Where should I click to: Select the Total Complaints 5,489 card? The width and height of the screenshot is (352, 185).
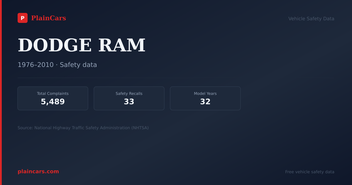click(53, 98)
